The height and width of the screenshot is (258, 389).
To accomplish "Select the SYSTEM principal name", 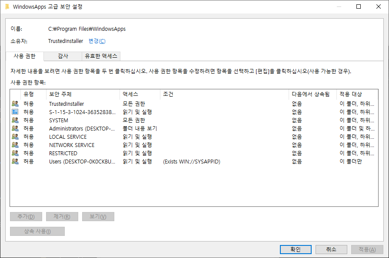I will click(59, 121).
